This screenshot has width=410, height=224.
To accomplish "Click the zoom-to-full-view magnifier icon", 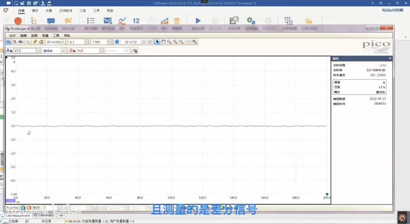I will (195, 42).
